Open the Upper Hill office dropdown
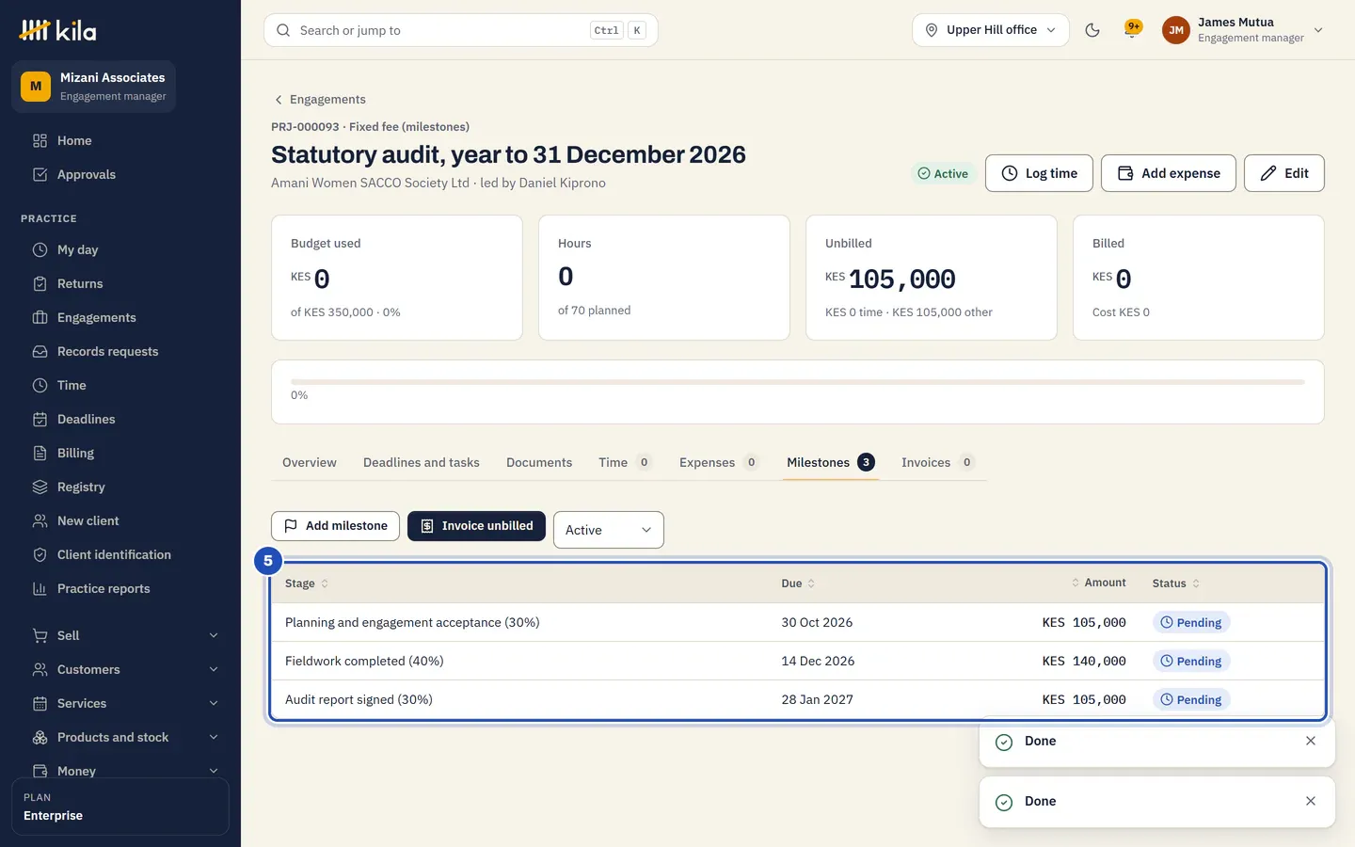Screen dimensions: 1355x847 click(x=990, y=30)
